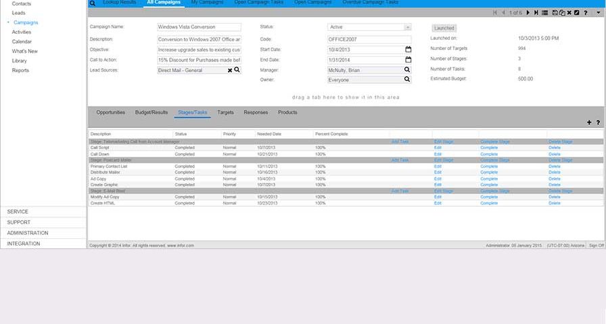
Task: Open Lead Sources lookup magnifier
Action: point(237,70)
